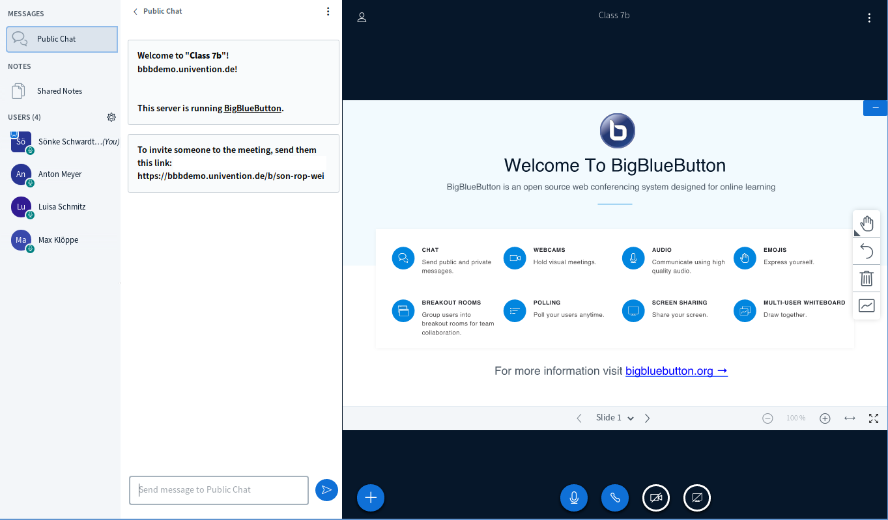The width and height of the screenshot is (888, 520).
Task: Toggle the user list panel icon
Action: point(362,18)
